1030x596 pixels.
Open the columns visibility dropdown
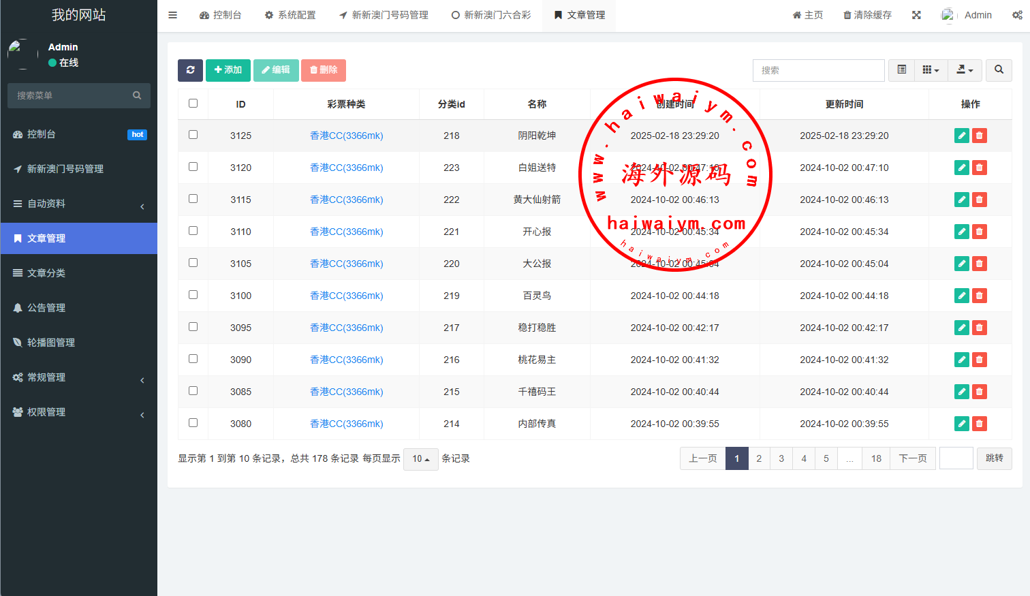931,70
